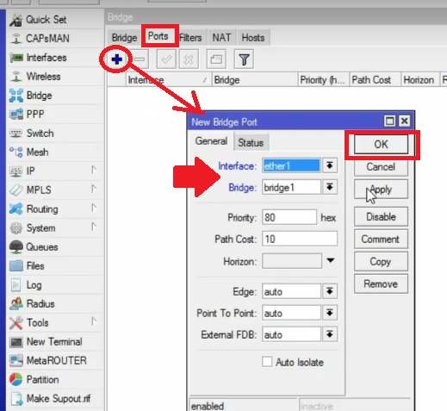Click the disable cross toolbar button
Image resolution: width=447 pixels, height=411 pixels.
(x=189, y=59)
